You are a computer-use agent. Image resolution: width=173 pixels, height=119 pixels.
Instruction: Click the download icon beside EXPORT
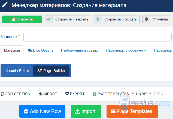tap(67, 94)
